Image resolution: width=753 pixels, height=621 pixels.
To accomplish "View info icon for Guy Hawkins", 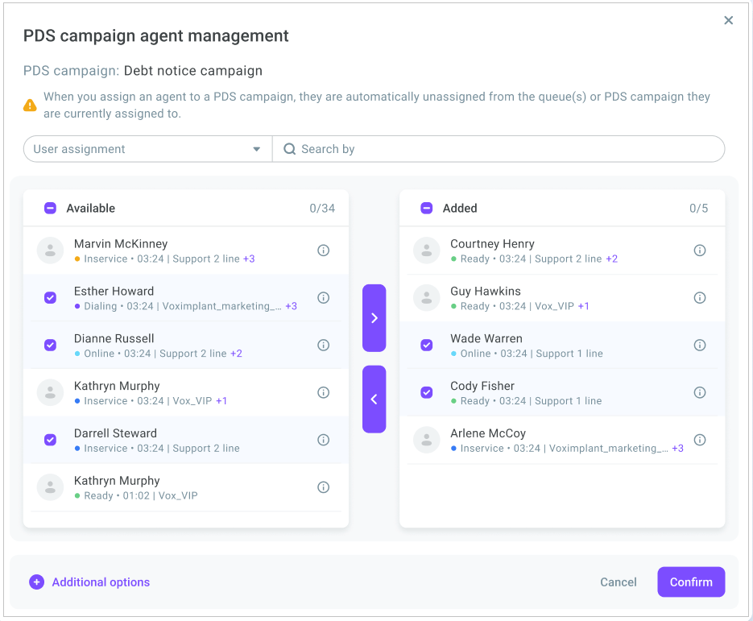I will [700, 298].
